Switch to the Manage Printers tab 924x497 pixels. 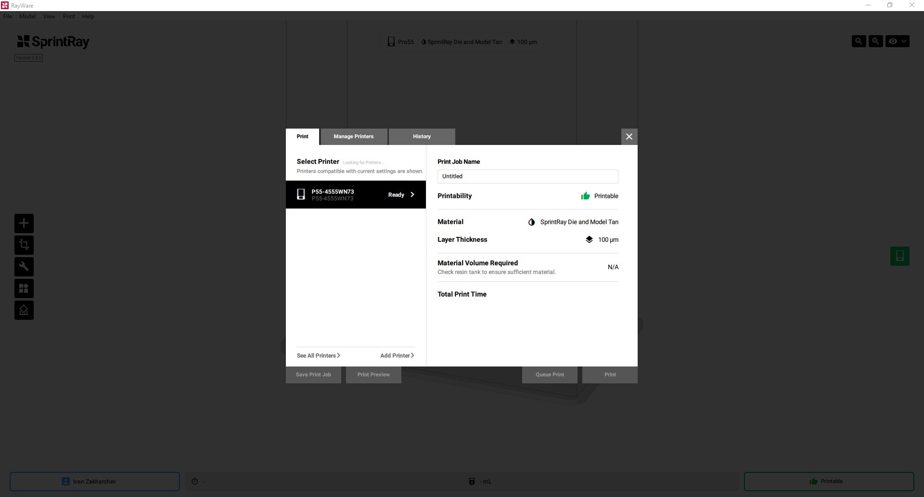coord(354,137)
